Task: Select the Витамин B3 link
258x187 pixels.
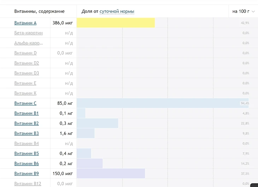Action: [27, 133]
